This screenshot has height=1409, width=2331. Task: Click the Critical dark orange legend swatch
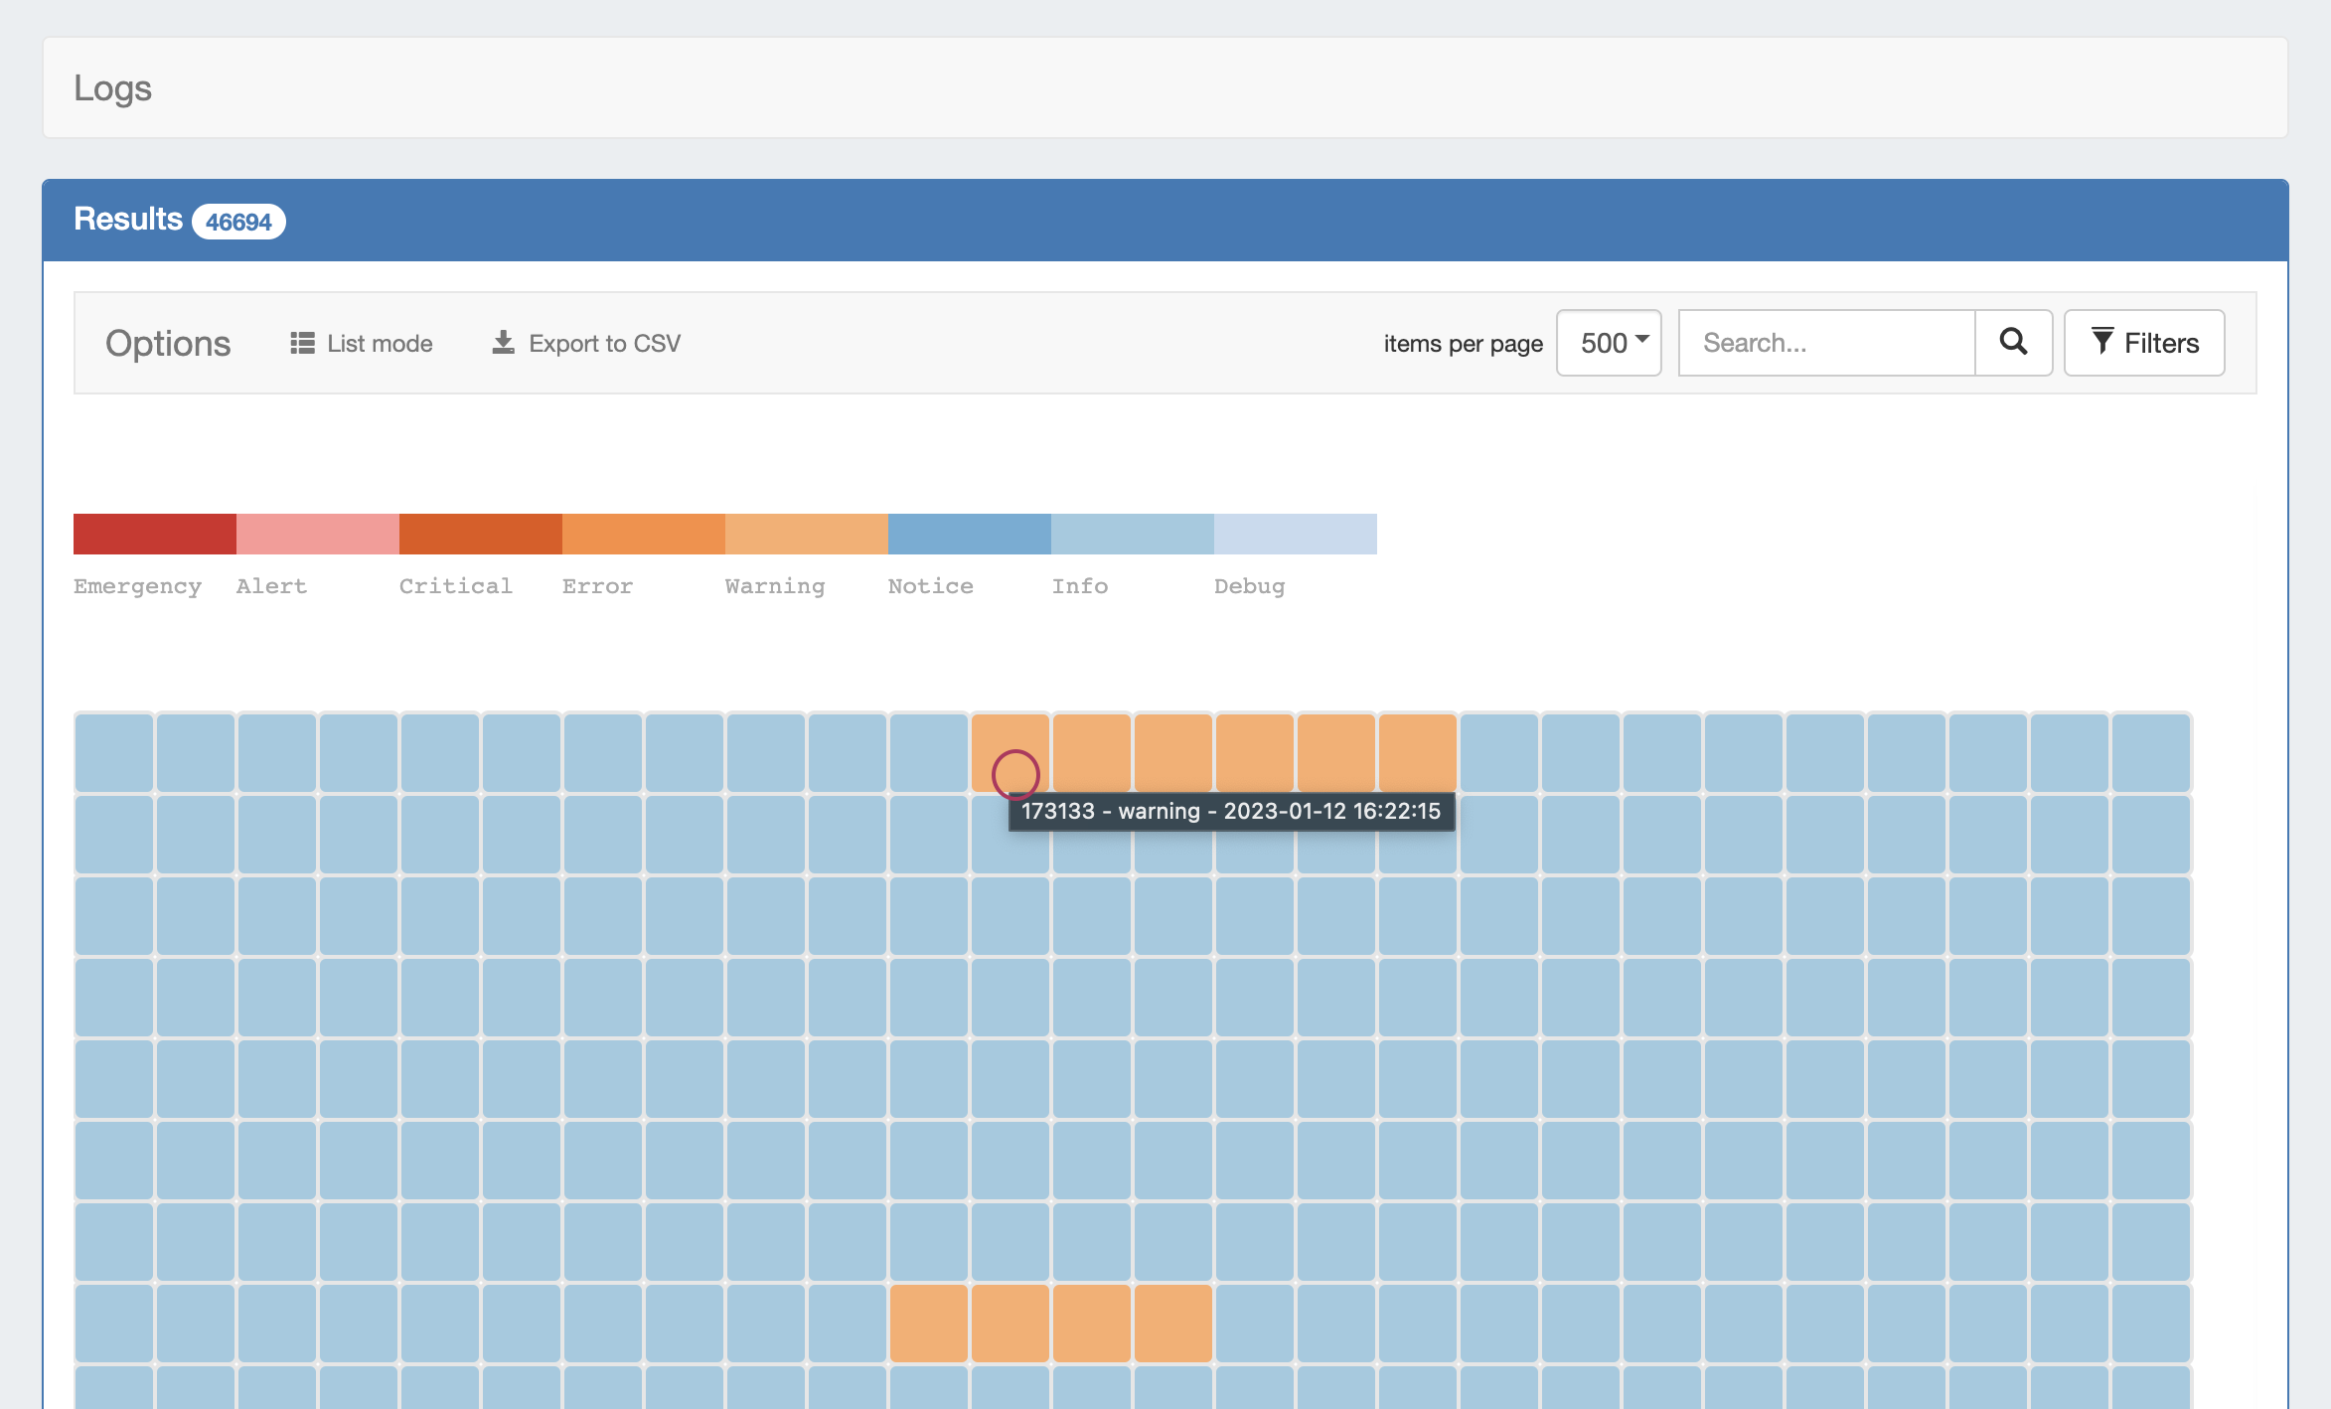pos(481,534)
